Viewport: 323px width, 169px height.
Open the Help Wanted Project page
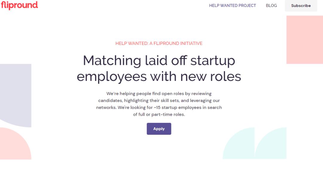[x=232, y=6]
